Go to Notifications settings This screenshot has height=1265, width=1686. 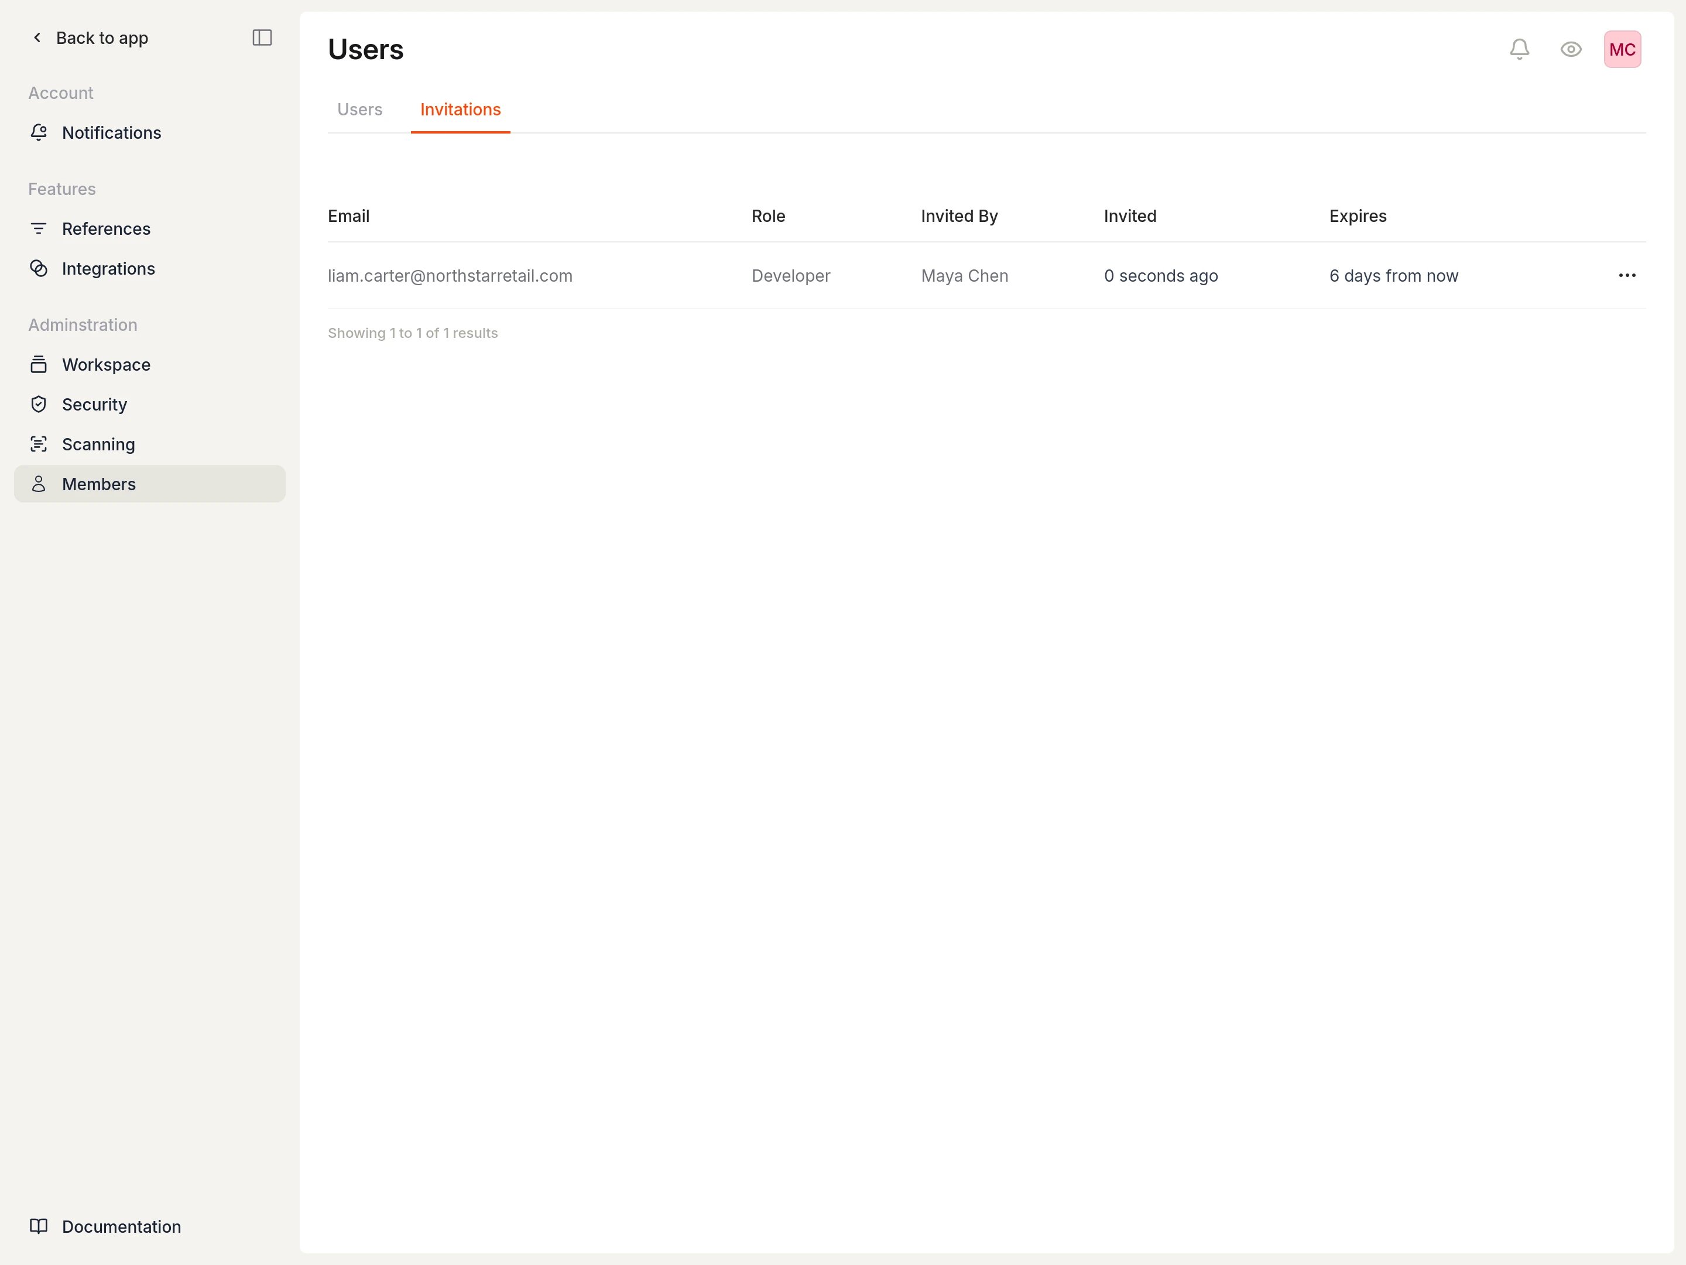[149, 133]
